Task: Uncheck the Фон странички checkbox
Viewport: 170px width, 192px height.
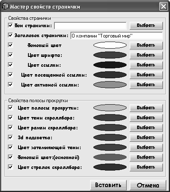Action: click(10, 26)
